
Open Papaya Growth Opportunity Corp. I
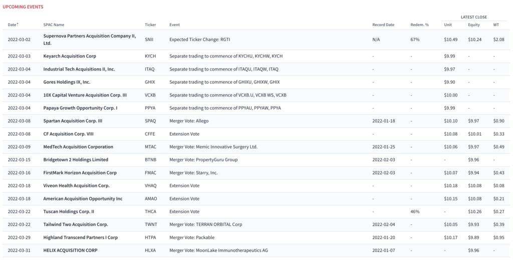pos(80,108)
